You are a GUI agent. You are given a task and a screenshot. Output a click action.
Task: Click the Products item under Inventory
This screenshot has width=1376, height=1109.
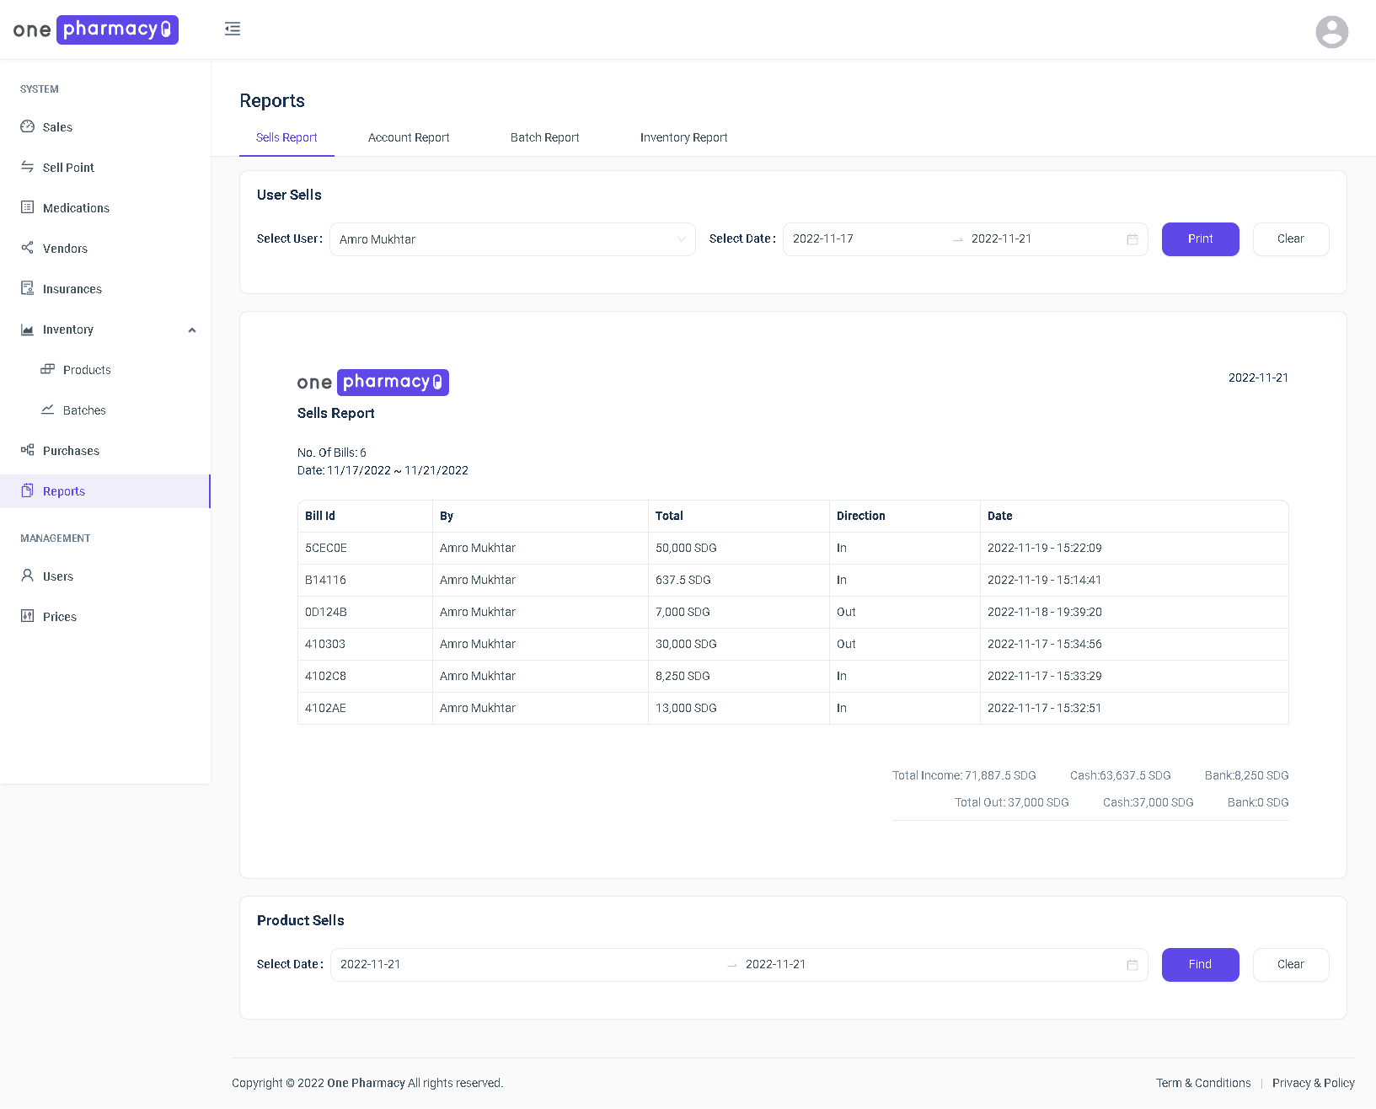tap(86, 369)
